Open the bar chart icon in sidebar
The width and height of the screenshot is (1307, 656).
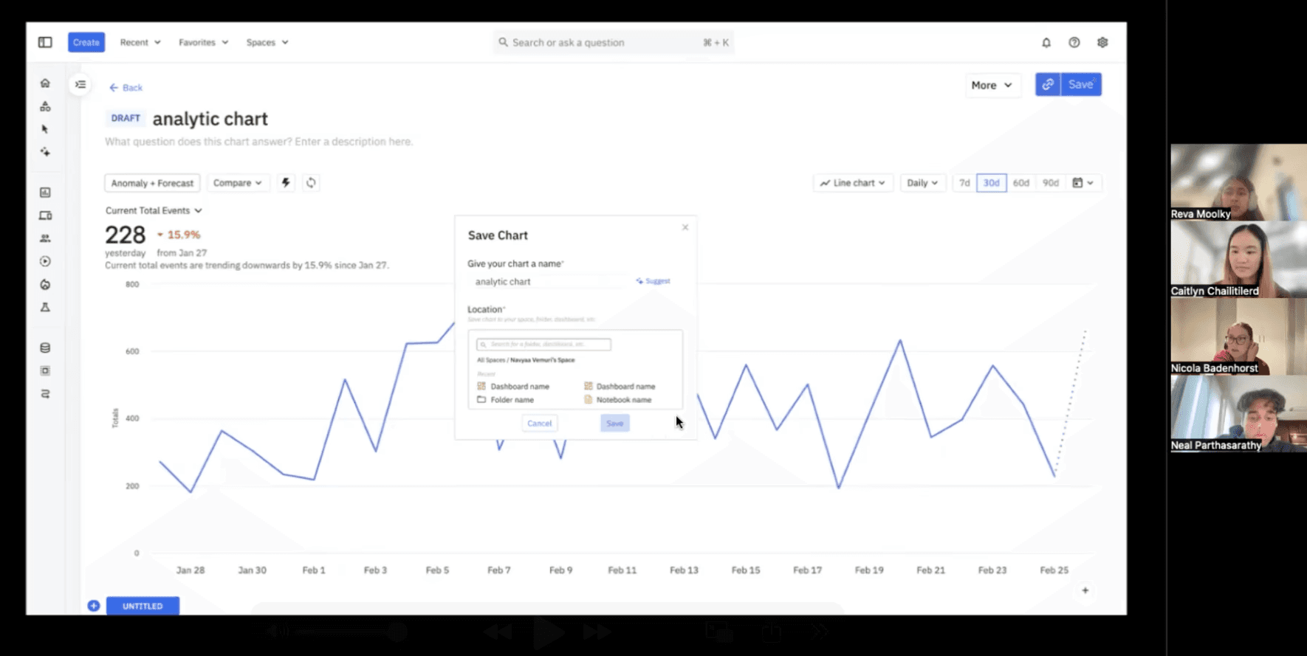click(45, 193)
